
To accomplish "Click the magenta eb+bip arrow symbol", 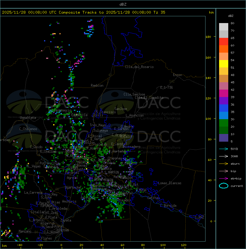I will (x=224, y=179).
